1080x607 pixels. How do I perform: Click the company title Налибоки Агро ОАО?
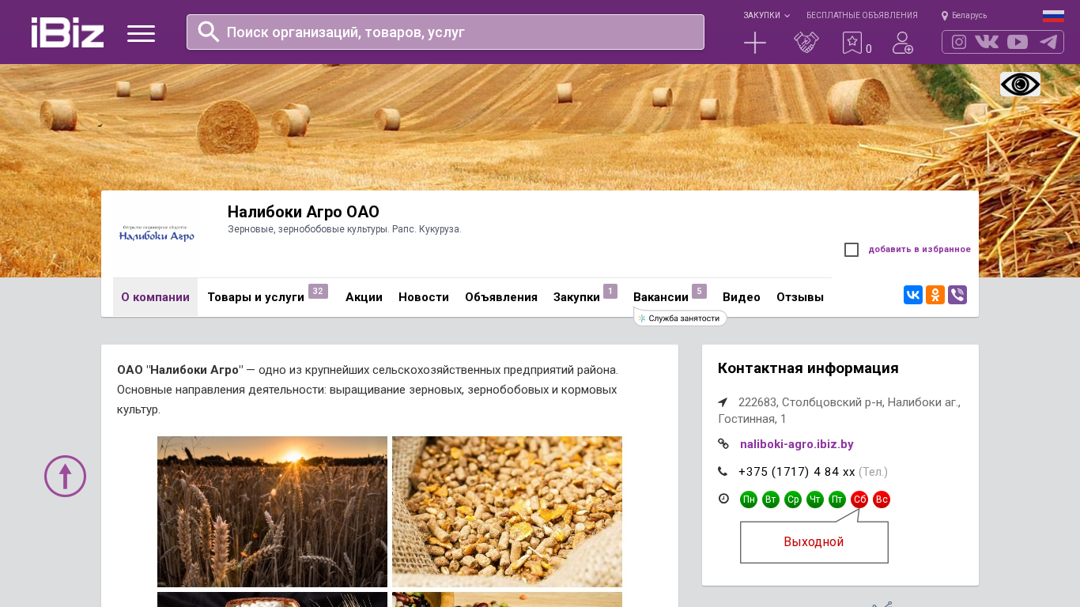(304, 212)
